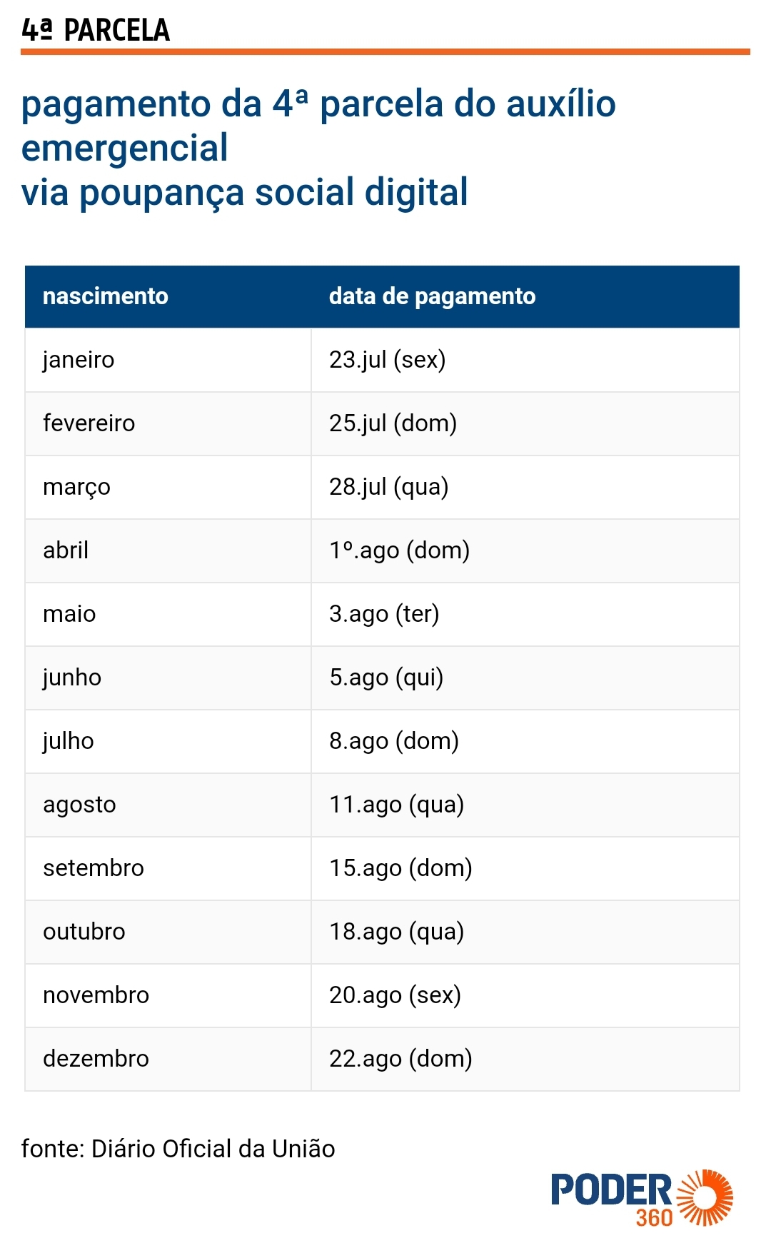Click the fonte: Diário Oficial da União text
This screenshot has height=1253, width=771.
[178, 1149]
